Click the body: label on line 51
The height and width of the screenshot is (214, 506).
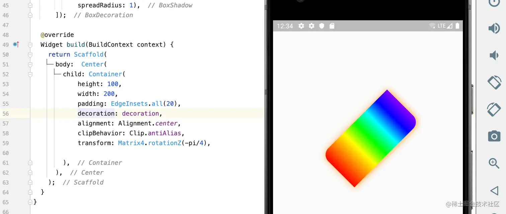pos(65,64)
